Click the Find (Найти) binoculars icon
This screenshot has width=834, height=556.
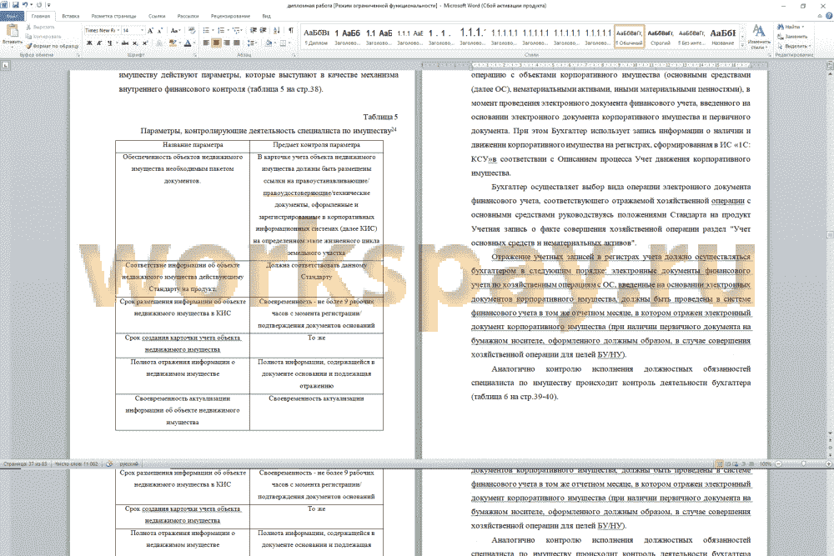coord(781,28)
